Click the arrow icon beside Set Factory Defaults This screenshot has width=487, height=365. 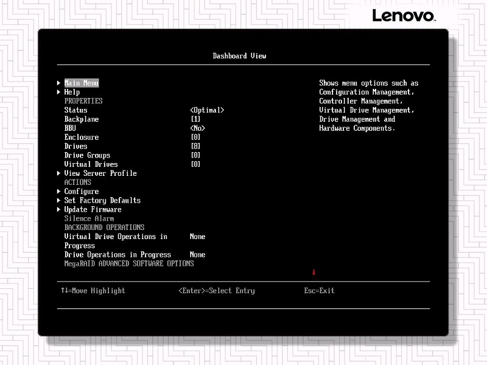(x=58, y=201)
